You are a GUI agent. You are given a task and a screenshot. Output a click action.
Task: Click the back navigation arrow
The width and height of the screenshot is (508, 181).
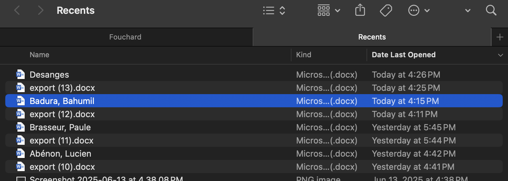(x=17, y=11)
